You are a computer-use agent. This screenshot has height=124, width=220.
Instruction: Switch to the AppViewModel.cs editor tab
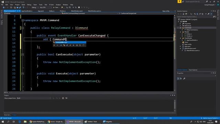tap(27, 11)
